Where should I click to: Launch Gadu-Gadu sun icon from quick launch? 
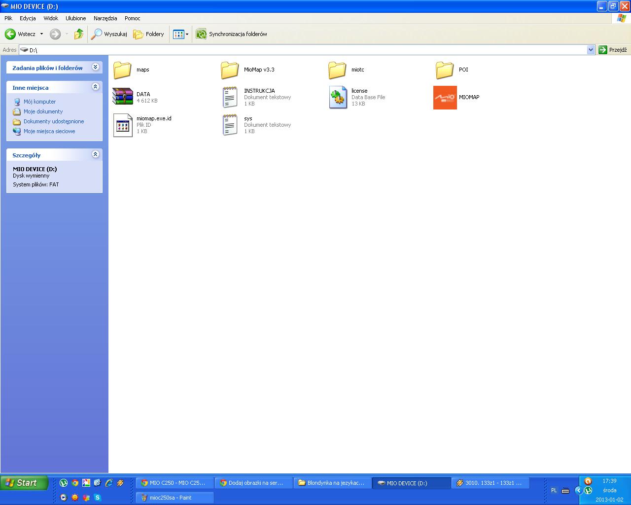pos(75,498)
